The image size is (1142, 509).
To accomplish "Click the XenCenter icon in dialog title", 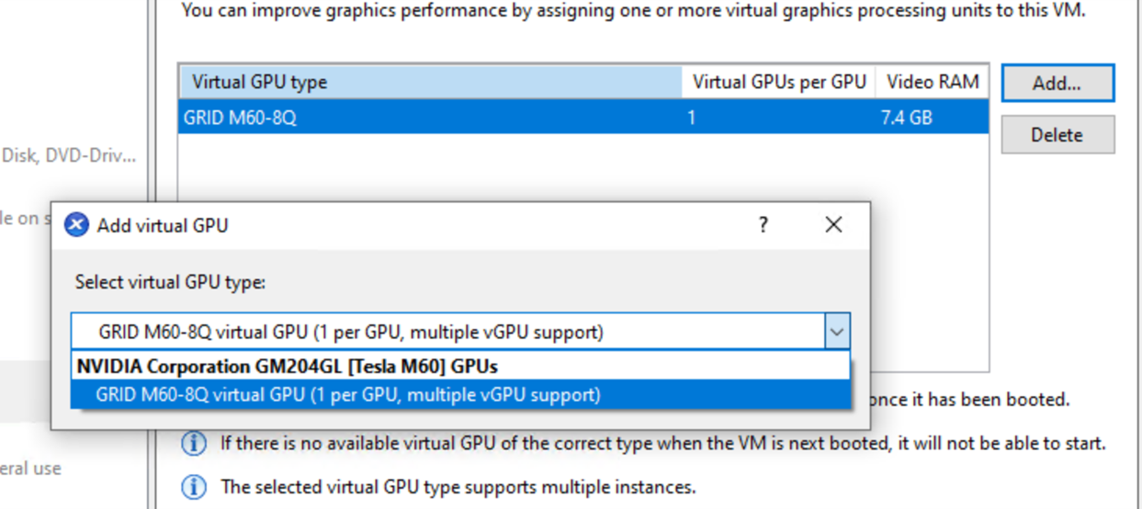I will (76, 224).
